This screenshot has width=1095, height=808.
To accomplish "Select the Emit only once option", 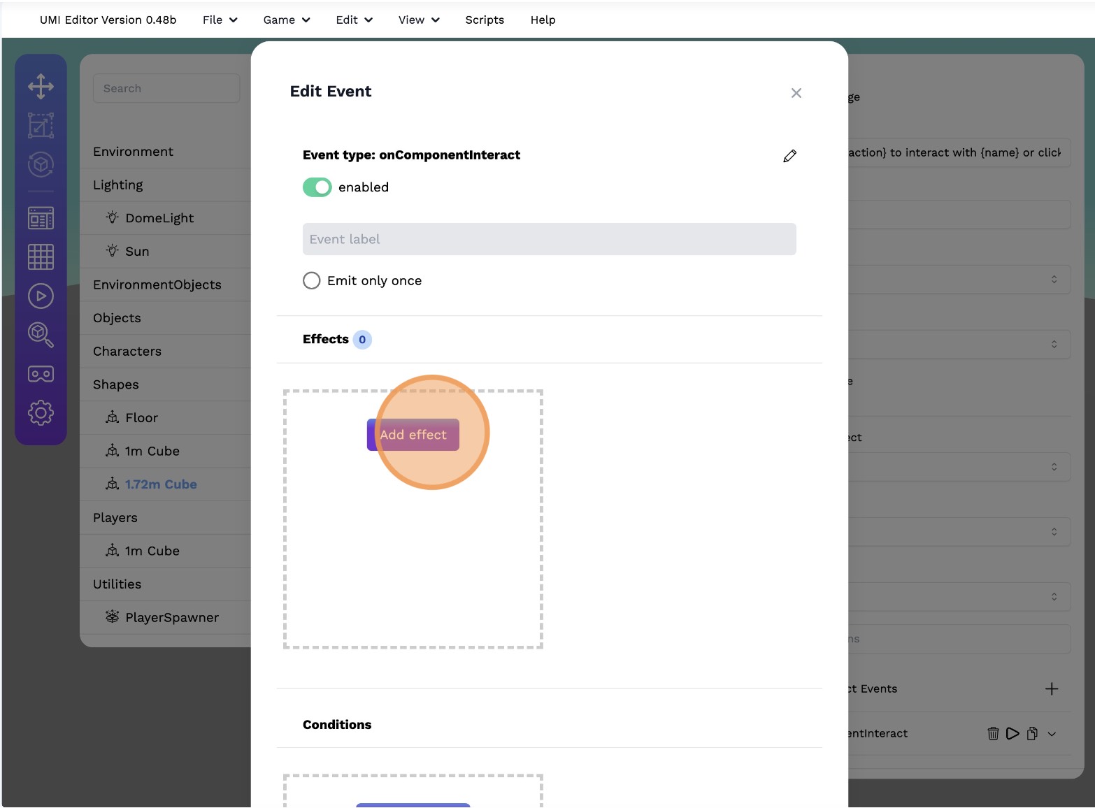I will point(312,281).
